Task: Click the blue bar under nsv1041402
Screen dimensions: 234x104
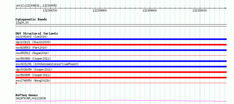Action: (x=121, y=39)
